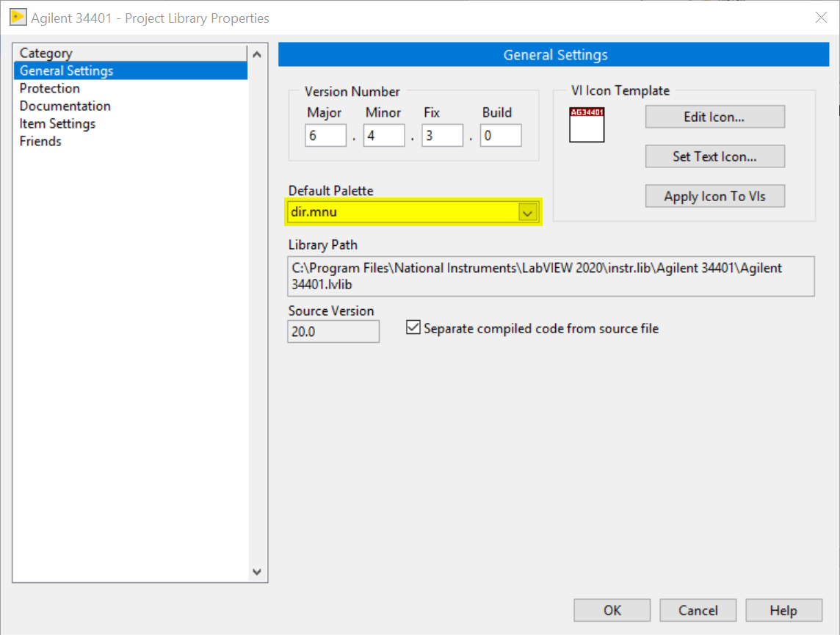The image size is (840, 635).
Task: Click the Cancel button
Action: coord(698,610)
